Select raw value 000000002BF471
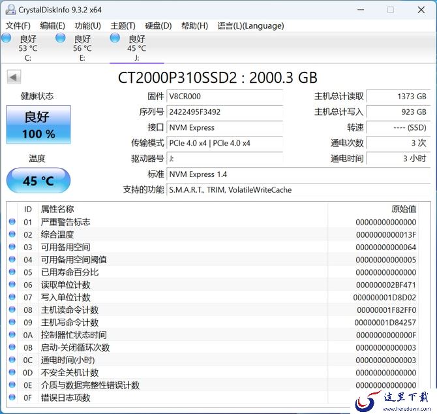437x414 pixels. [386, 285]
